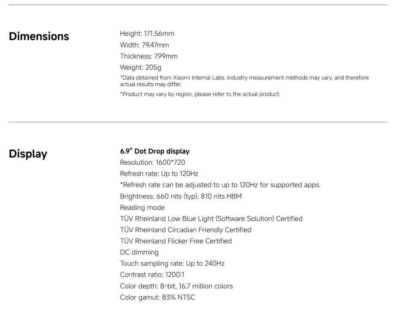Click the DC dimming text
This screenshot has height=322, width=400.
[x=139, y=253]
